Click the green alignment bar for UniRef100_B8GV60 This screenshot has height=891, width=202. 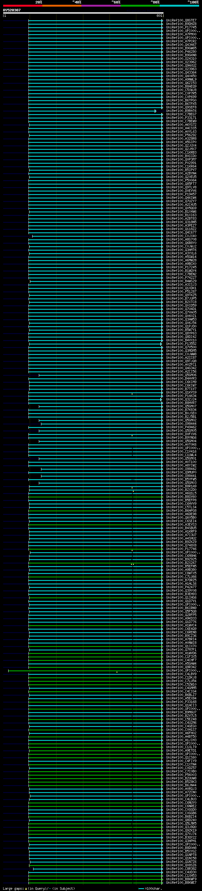coord(96,497)
